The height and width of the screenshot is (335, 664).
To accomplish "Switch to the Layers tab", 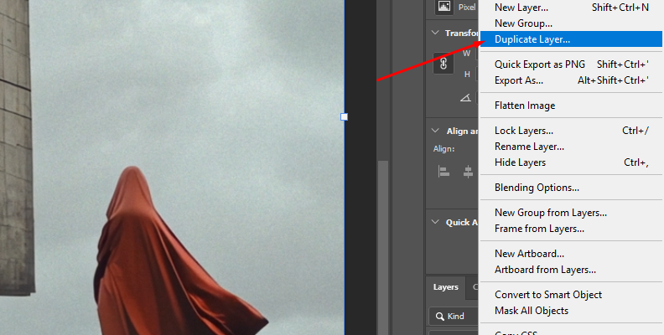I will 445,286.
